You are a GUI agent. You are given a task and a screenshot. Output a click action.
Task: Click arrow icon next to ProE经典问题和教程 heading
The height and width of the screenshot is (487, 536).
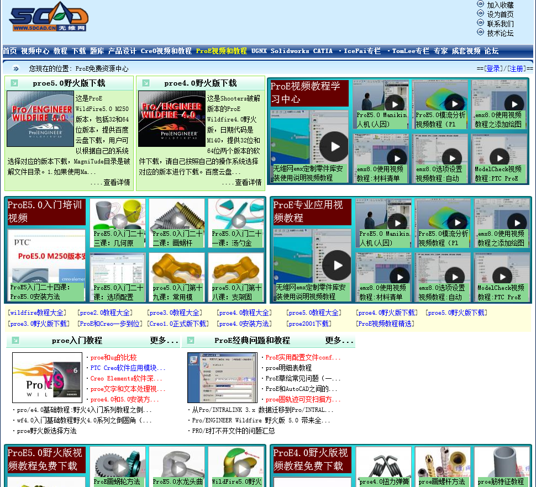coord(191,340)
